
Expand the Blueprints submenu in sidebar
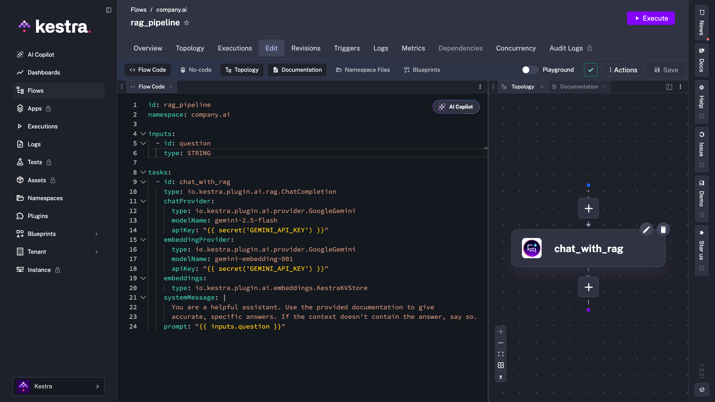coord(97,234)
